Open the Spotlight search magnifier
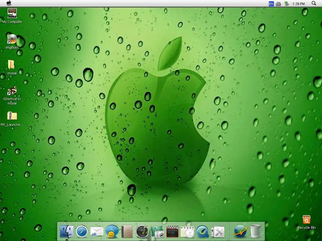 [x=314, y=3]
